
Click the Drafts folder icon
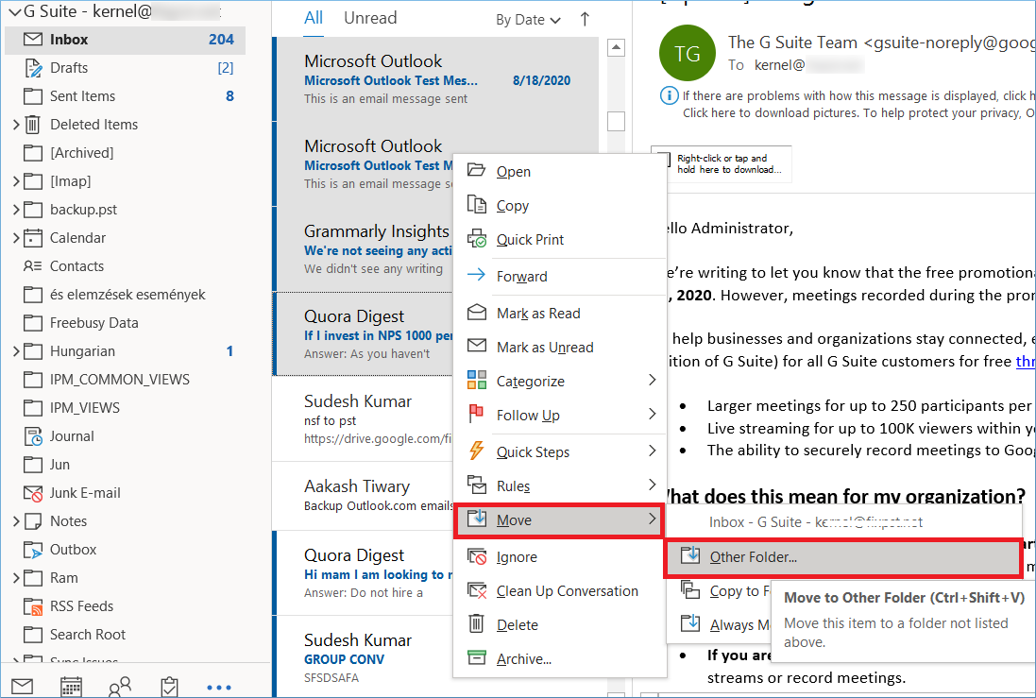(x=32, y=68)
